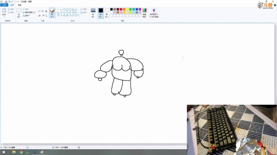Open the Edit colors dialog
This screenshot has width=277, height=155.
[x=145, y=13]
